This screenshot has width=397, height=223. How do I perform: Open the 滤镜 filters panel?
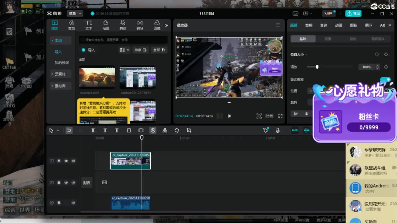[x=157, y=25]
